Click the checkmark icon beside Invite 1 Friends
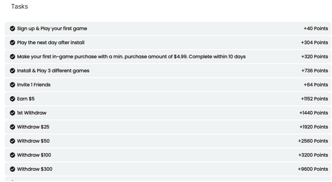 pos(12,85)
